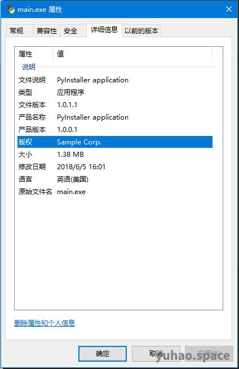Screen dimensions: 239x369
Task: Close the main.exe properties dialog
Action: pyautogui.click(x=229, y=10)
